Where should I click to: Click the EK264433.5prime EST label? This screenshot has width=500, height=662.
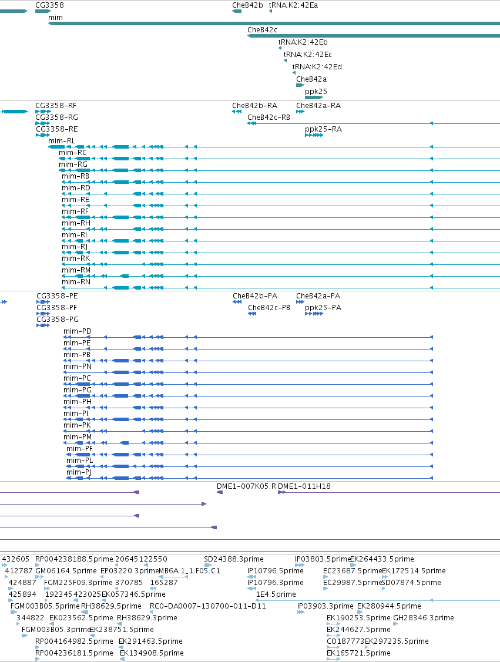[382, 559]
